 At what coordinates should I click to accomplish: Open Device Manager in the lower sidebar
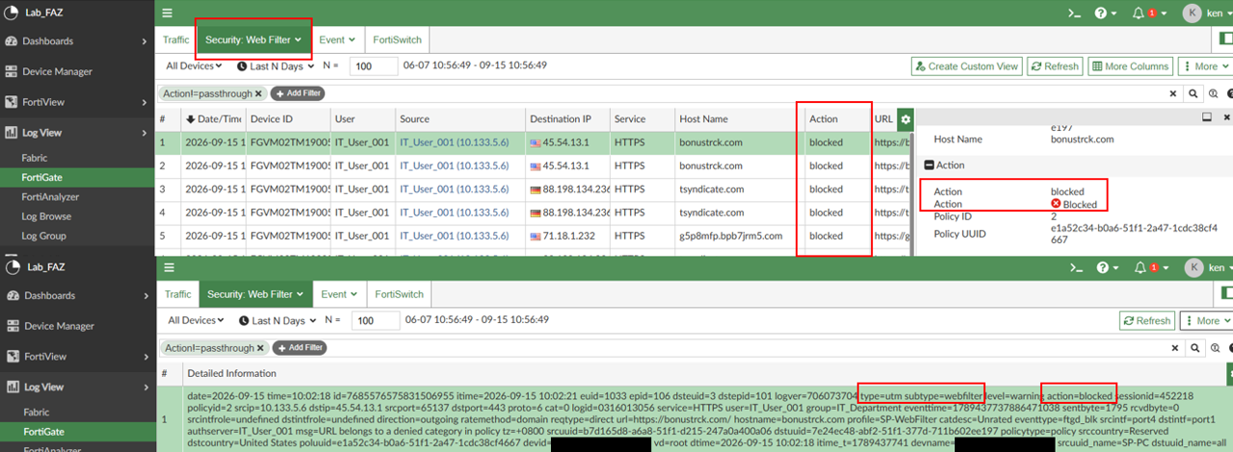pos(77,326)
